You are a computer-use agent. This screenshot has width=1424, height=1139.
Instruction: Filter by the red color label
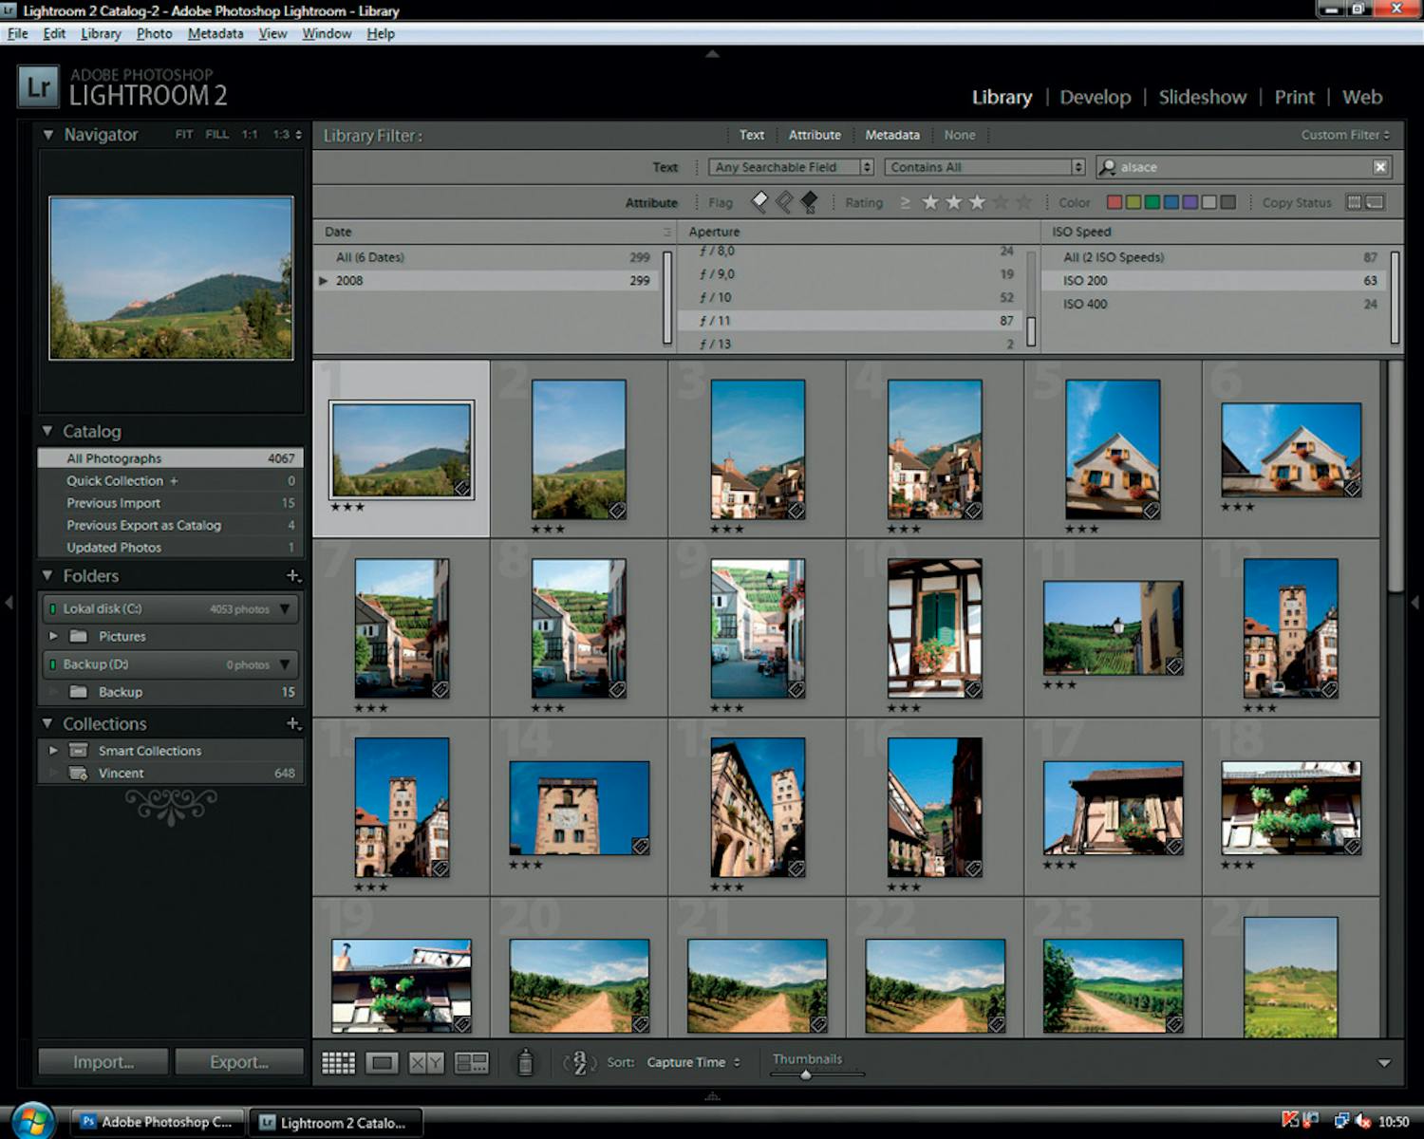[x=1115, y=202]
